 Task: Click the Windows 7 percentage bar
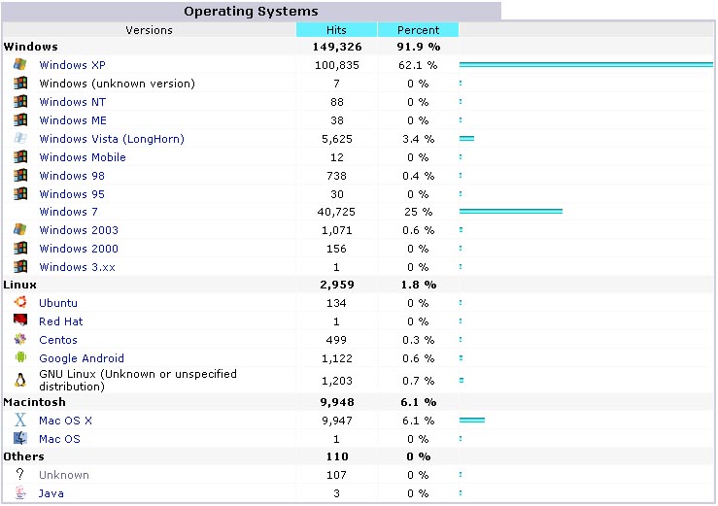tap(511, 211)
